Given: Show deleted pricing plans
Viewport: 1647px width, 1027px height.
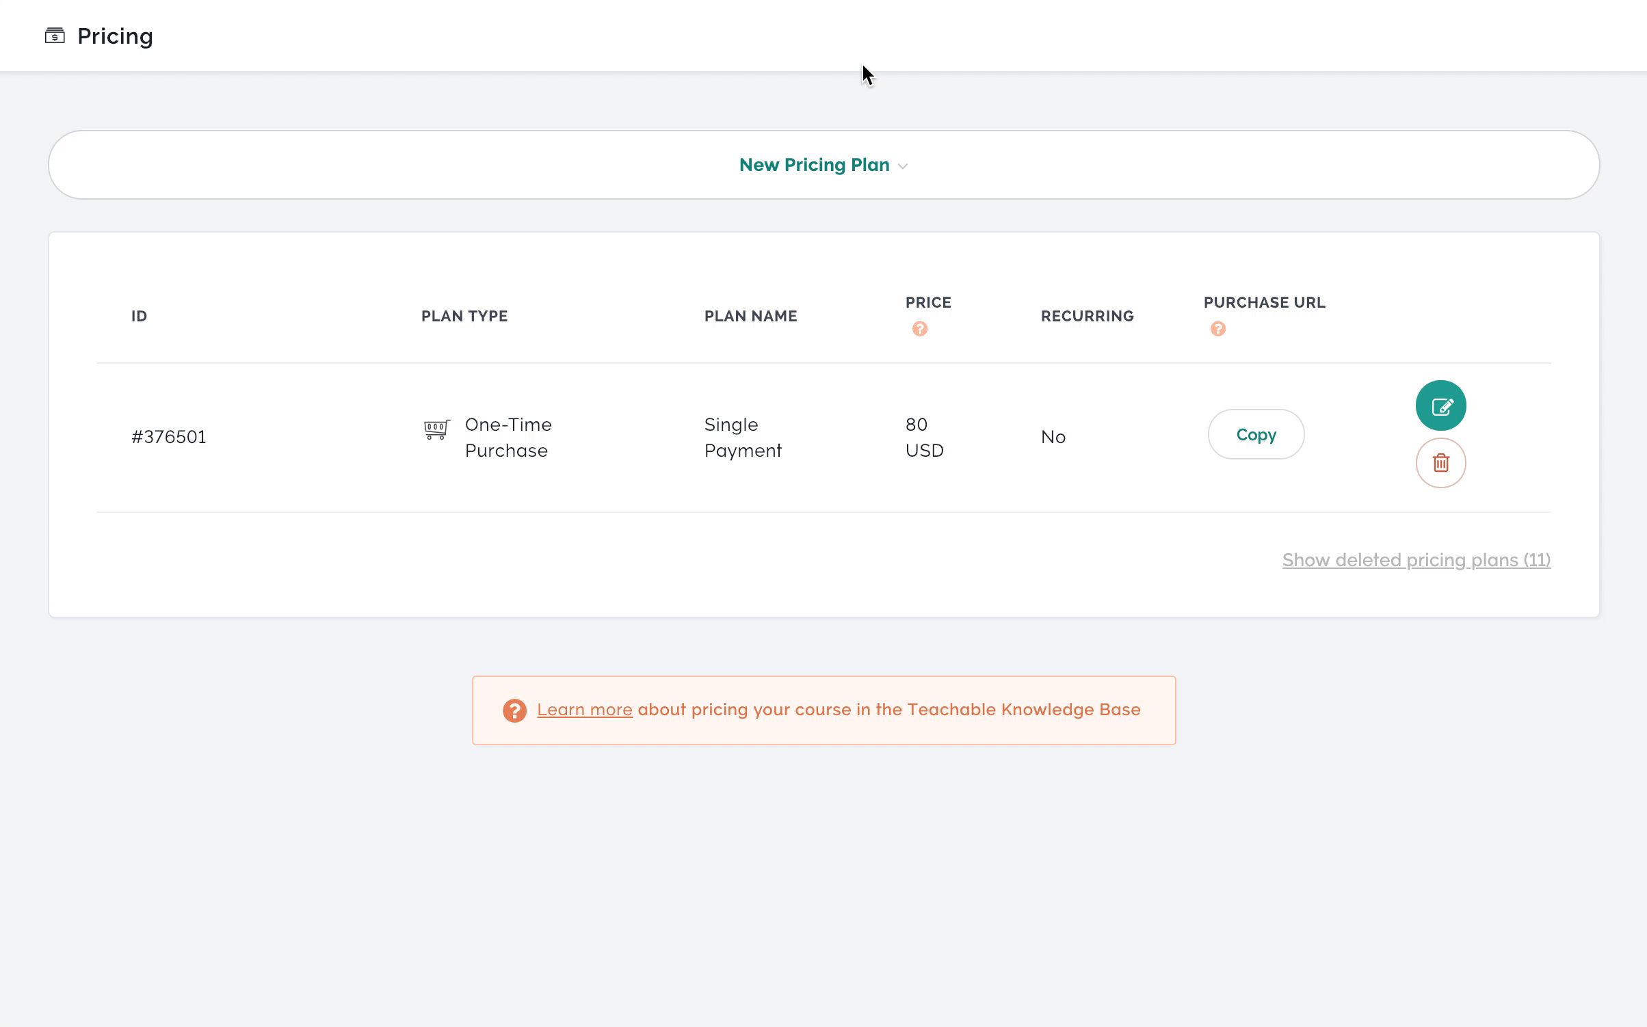Looking at the screenshot, I should click(1416, 560).
